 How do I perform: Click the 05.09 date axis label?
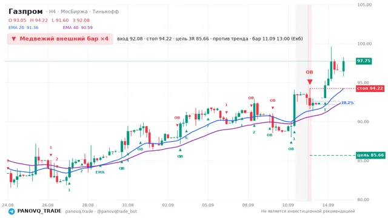(x=208, y=205)
